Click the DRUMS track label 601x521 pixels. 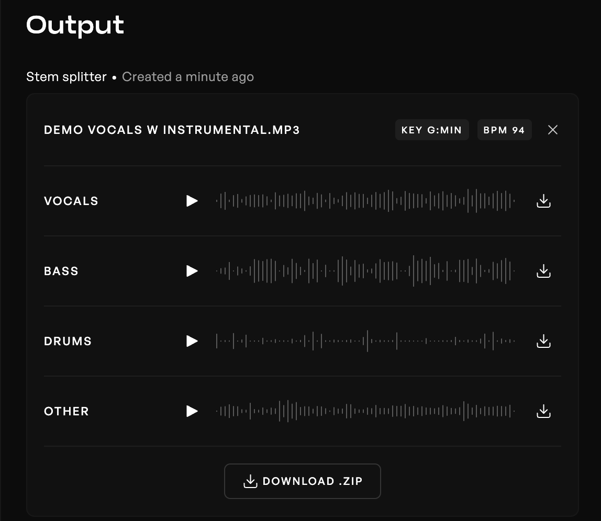pos(68,341)
